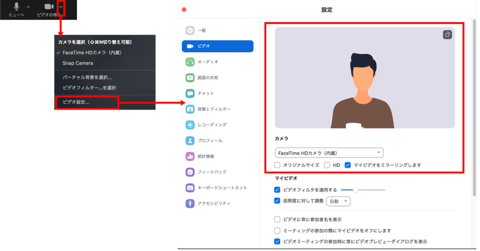
Task: Expand audio options caret beside mute
Action: (x=28, y=7)
